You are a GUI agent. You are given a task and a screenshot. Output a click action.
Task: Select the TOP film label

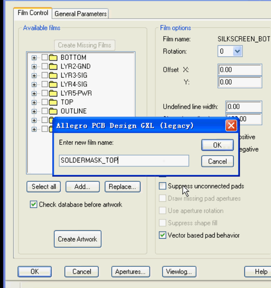tap(67, 102)
